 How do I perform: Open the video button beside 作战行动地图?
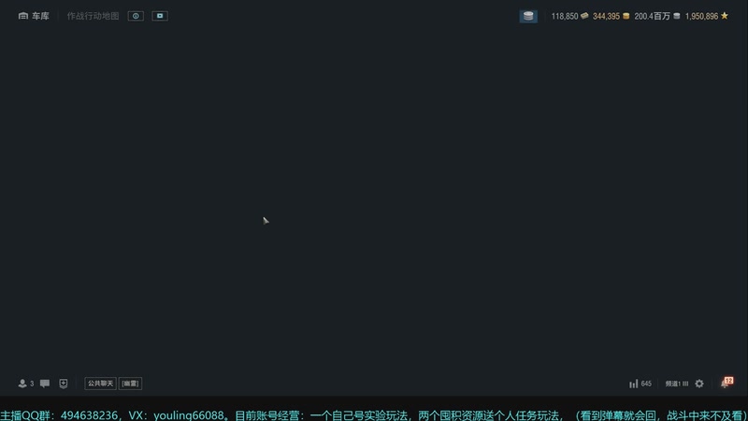[160, 16]
